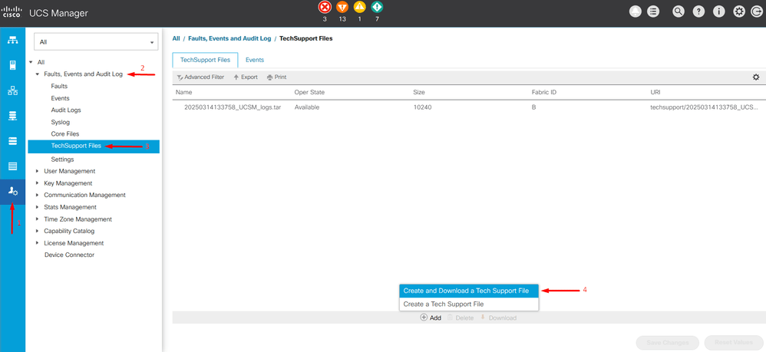Click Faults, Events and Audit Log breadcrumb
Image resolution: width=766 pixels, height=352 pixels.
(229, 38)
